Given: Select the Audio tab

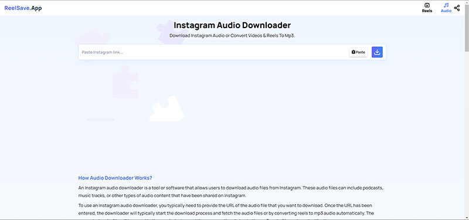Looking at the screenshot, I should 446,8.
